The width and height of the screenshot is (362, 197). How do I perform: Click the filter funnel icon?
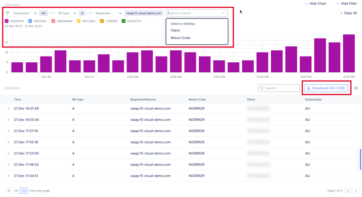coord(8,14)
